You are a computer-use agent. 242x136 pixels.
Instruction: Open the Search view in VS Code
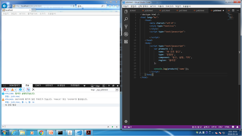click(x=126, y=19)
